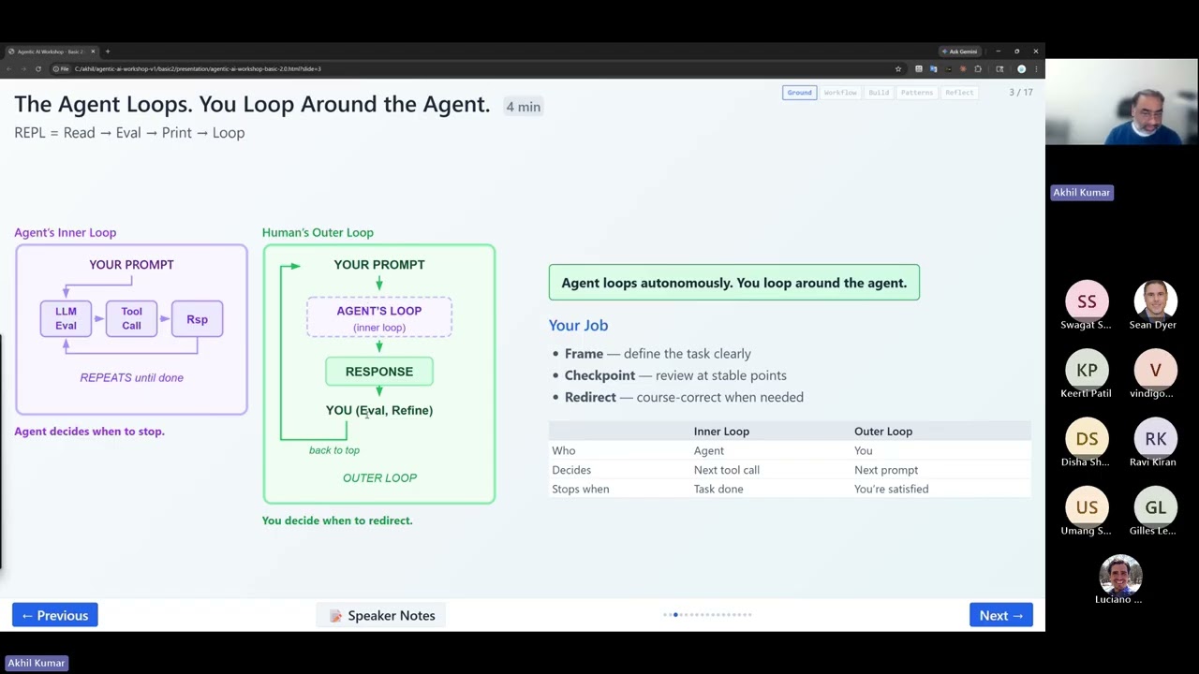1199x674 pixels.
Task: Select Akhil Kumar's video tile
Action: pos(1122,103)
